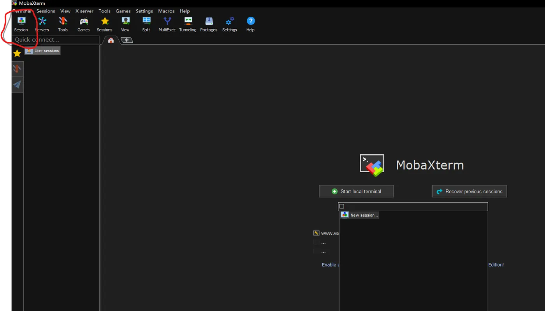
Task: Select the tools knife sidebar tab
Action: click(x=17, y=69)
